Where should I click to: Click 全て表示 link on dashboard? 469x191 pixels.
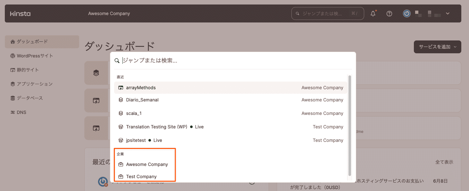[x=444, y=162]
